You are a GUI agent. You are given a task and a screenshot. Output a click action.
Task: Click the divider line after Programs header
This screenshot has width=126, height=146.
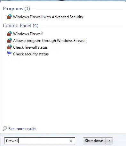[77, 9]
